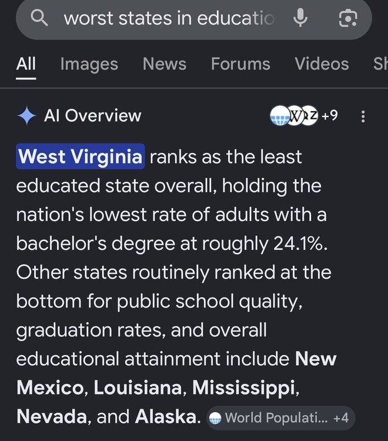The height and width of the screenshot is (441, 388).
Task: Tap the AI Overview heading label
Action: coord(92,116)
